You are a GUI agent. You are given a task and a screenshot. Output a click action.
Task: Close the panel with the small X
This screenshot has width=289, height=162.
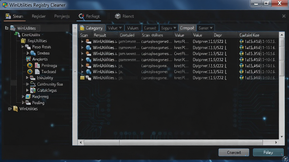pos(284,16)
